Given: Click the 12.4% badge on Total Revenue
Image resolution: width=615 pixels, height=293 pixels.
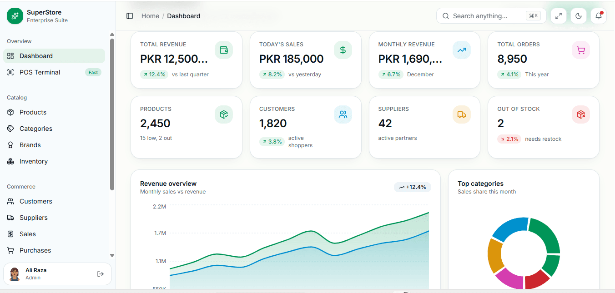Looking at the screenshot, I should pos(154,74).
